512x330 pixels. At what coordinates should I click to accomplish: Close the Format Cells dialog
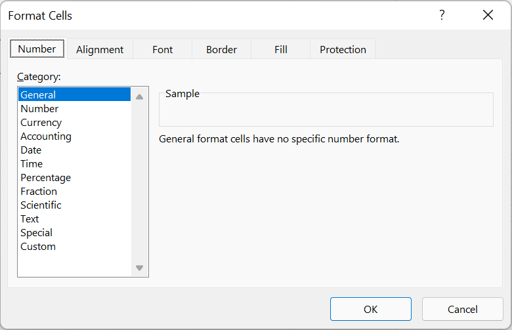pos(488,15)
